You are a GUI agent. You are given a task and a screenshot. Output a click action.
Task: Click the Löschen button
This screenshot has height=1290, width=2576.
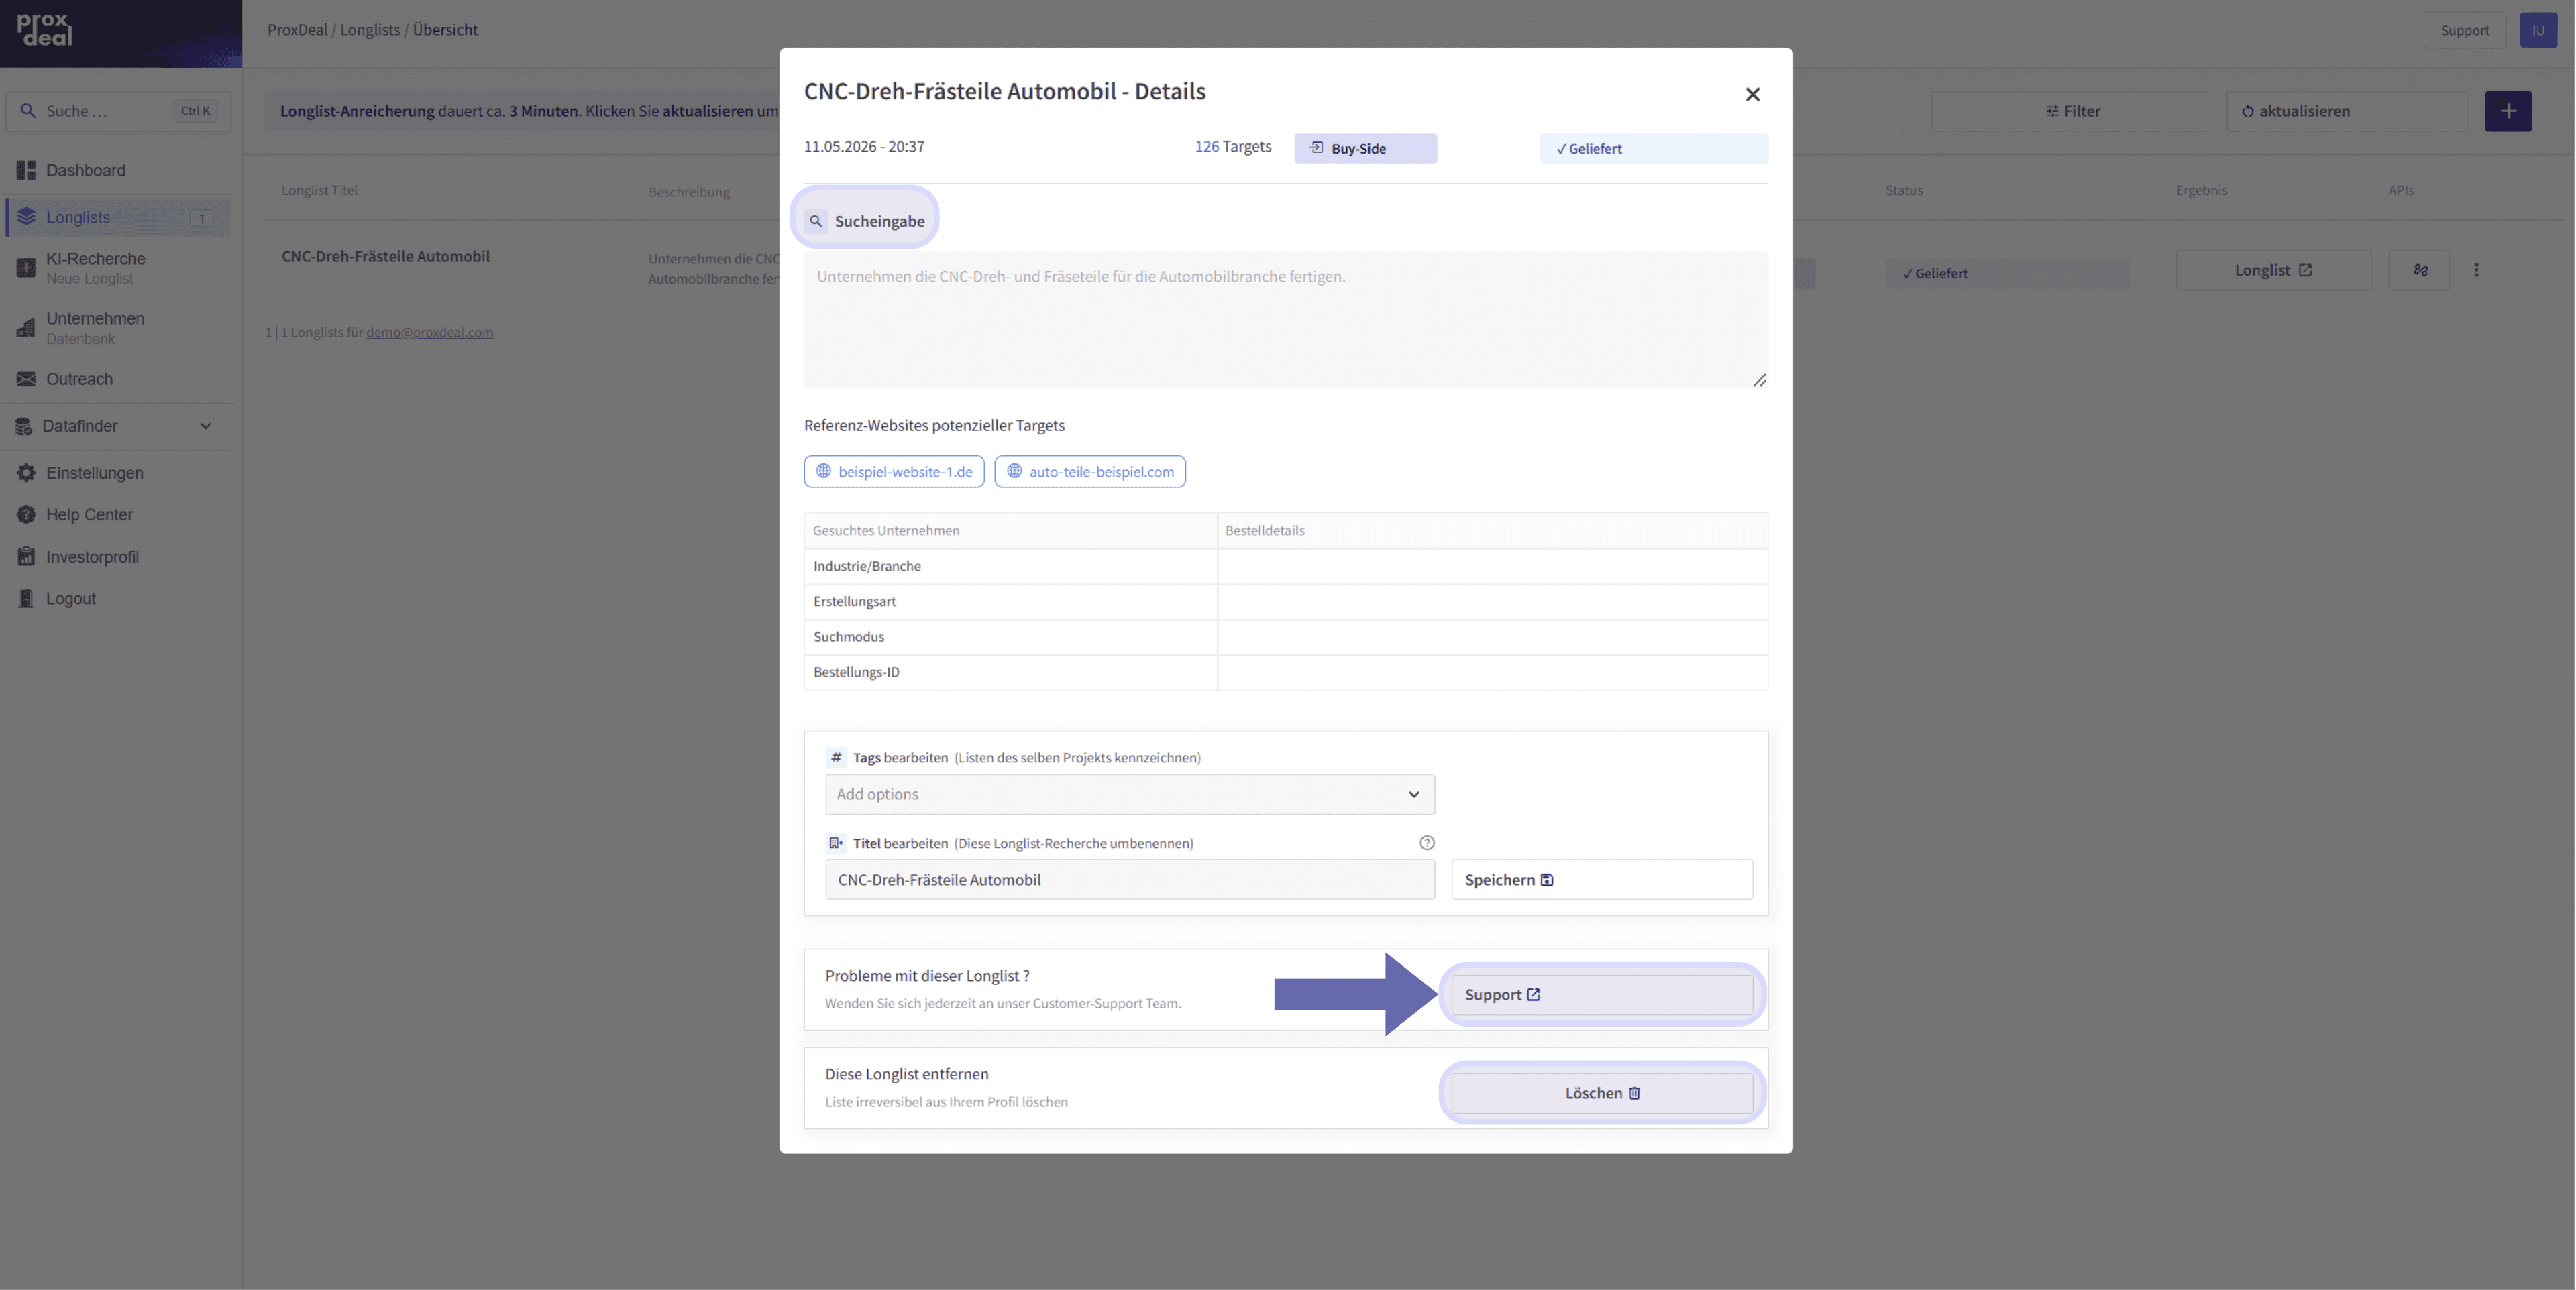click(x=1601, y=1092)
